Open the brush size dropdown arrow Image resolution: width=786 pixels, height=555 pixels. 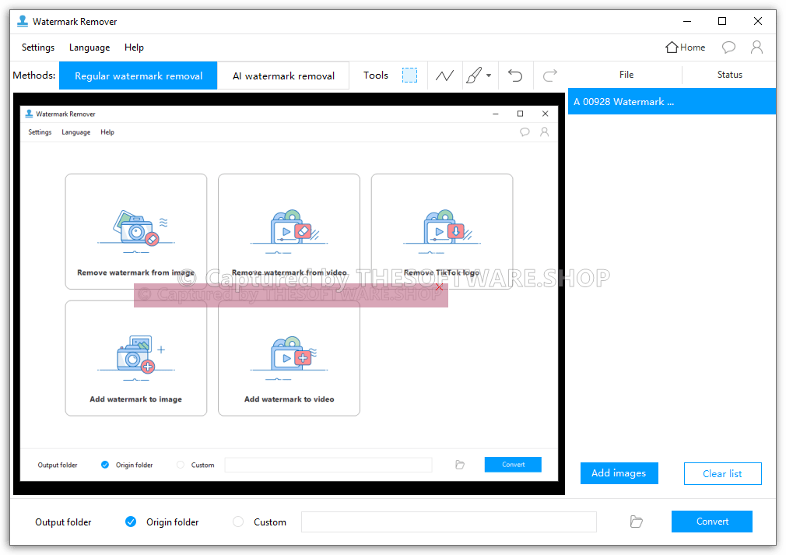pyautogui.click(x=489, y=76)
